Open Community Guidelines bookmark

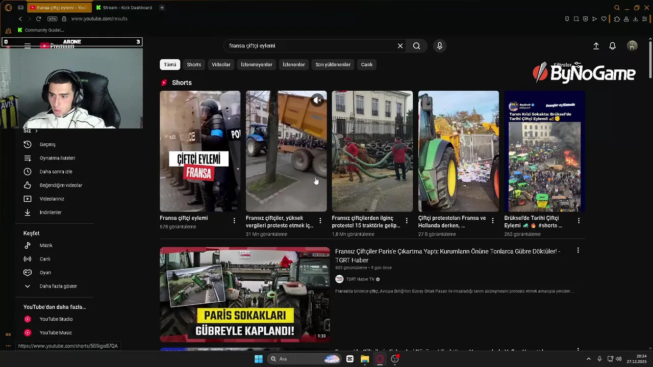coord(41,30)
